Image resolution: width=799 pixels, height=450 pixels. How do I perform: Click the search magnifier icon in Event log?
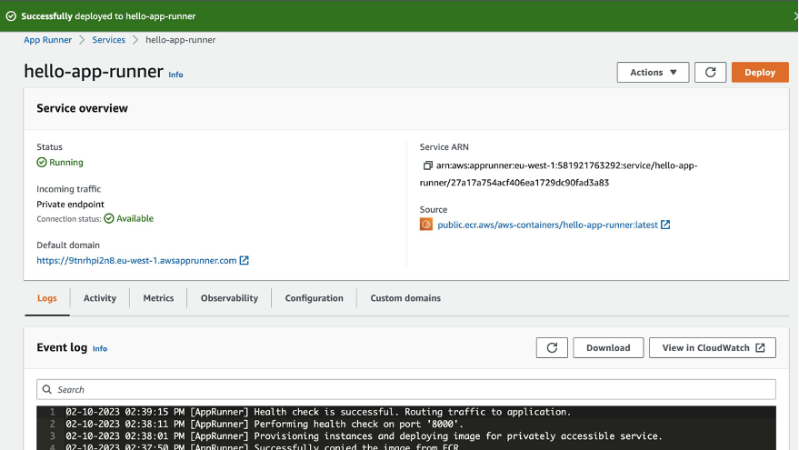pyautogui.click(x=47, y=389)
